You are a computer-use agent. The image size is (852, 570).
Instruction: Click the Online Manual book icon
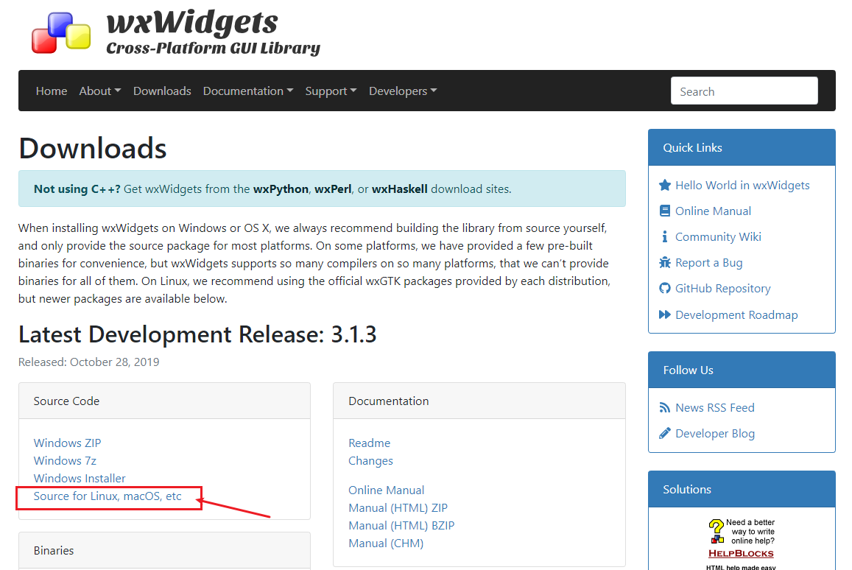(665, 211)
